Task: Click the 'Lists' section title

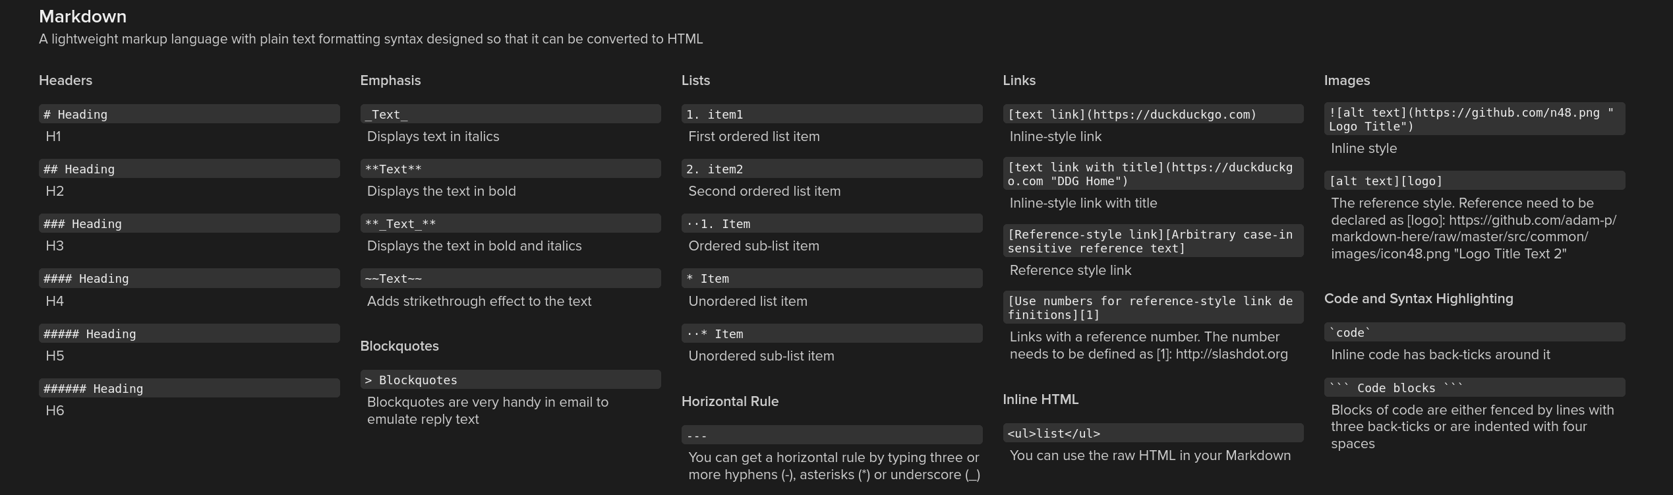Action: (x=695, y=80)
